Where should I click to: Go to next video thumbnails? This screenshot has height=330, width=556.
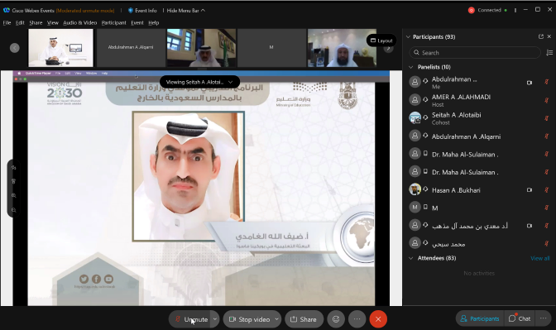(x=389, y=49)
